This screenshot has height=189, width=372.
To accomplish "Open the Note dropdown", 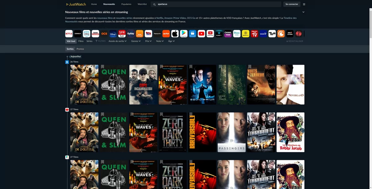I will (160, 41).
